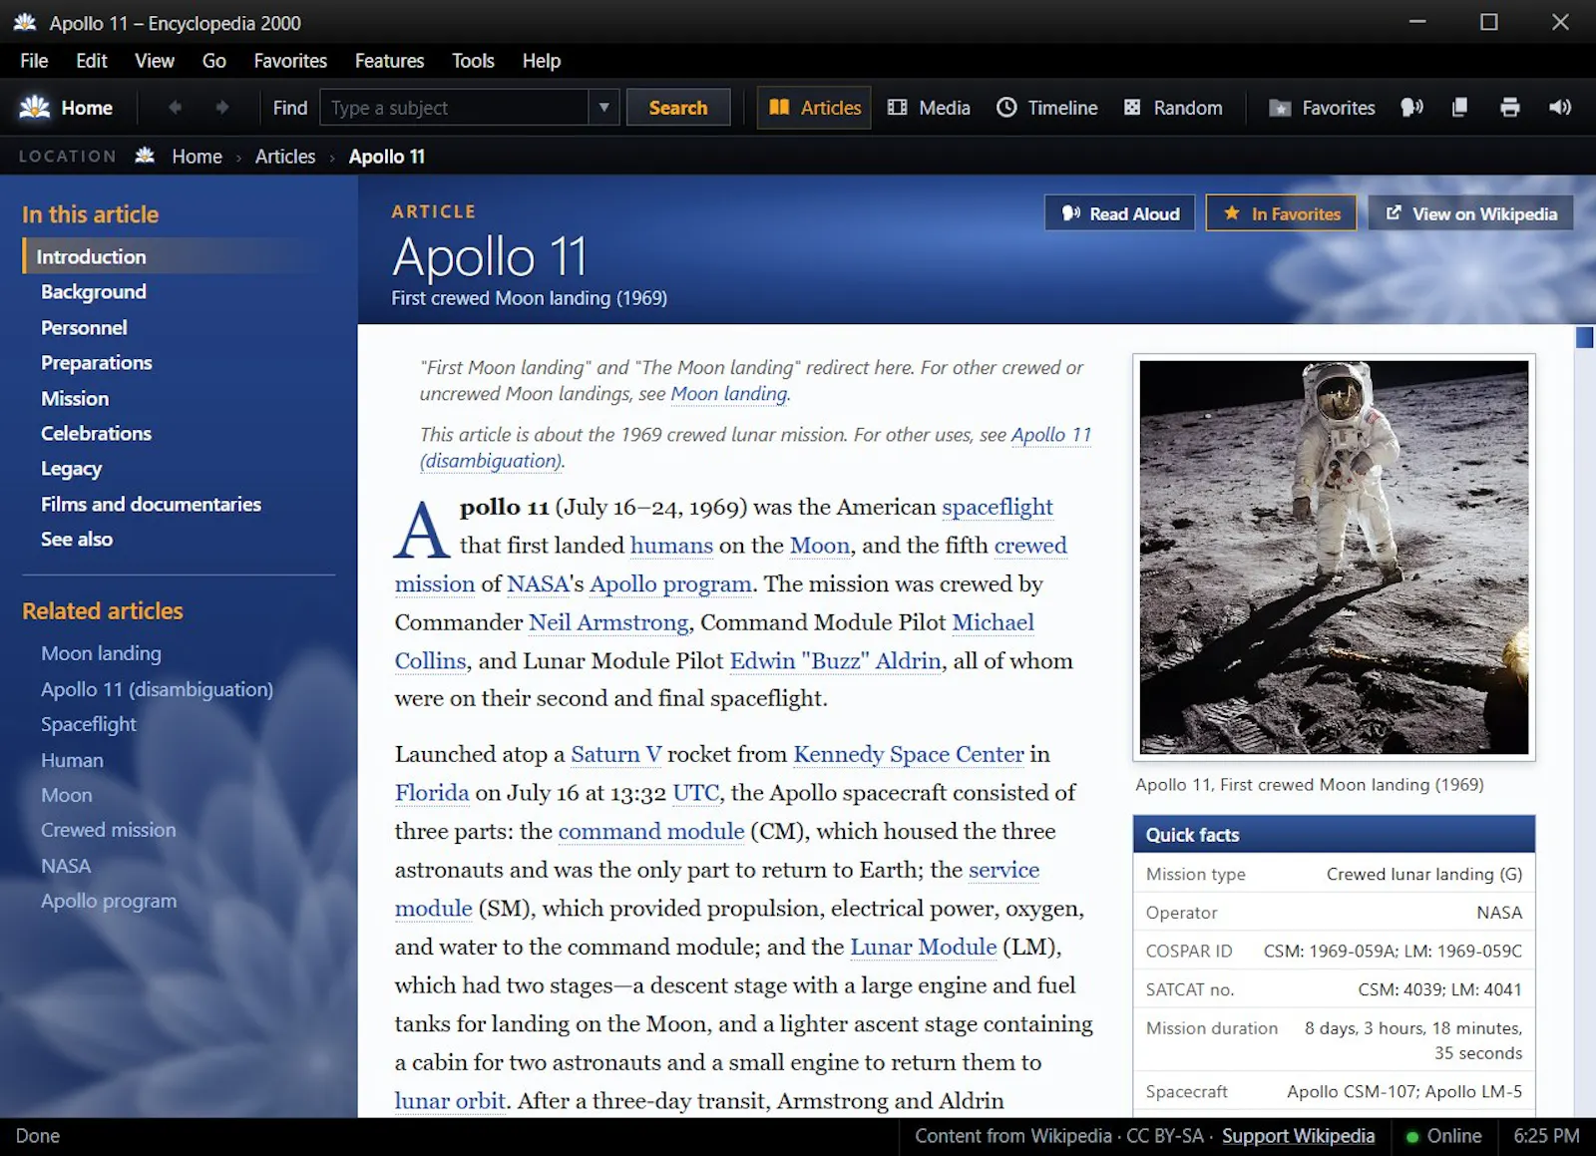This screenshot has width=1596, height=1156.
Task: Click the article vertical scrollbar thumb
Action: 1584,337
